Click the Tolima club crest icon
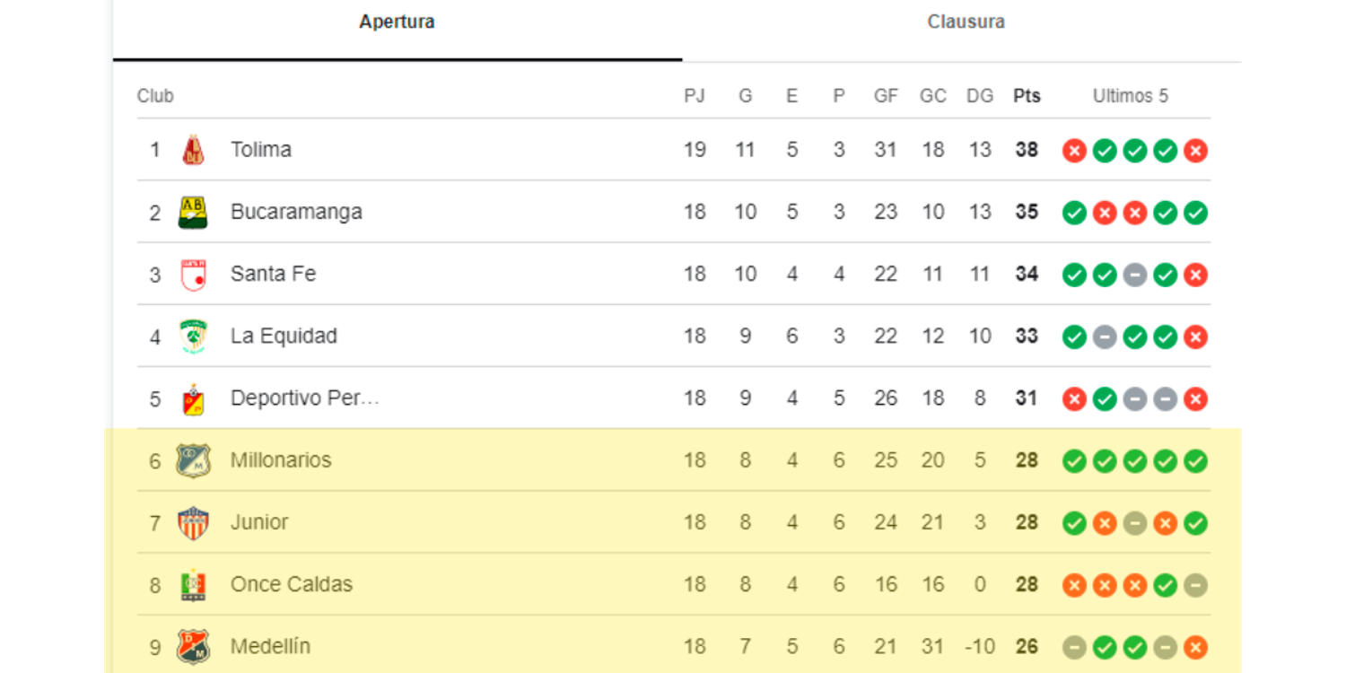 point(193,150)
